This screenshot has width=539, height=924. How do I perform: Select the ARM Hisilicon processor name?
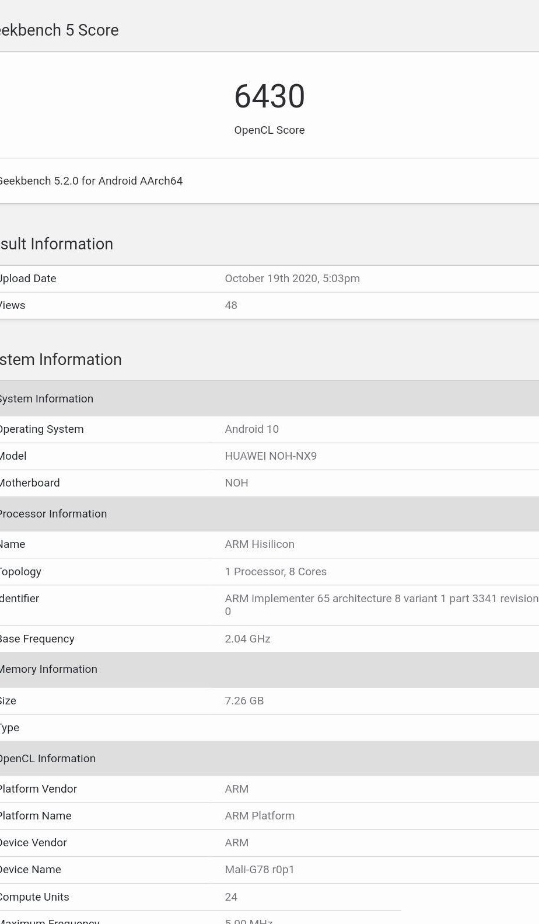(x=260, y=544)
